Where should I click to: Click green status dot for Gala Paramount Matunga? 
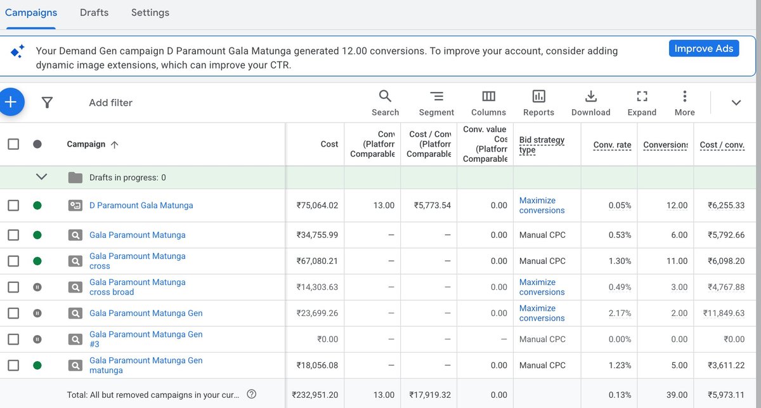(37, 235)
